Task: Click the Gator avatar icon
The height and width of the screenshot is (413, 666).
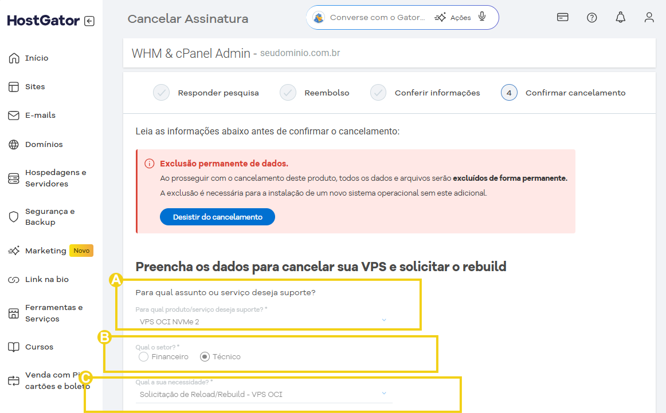Action: pyautogui.click(x=319, y=17)
